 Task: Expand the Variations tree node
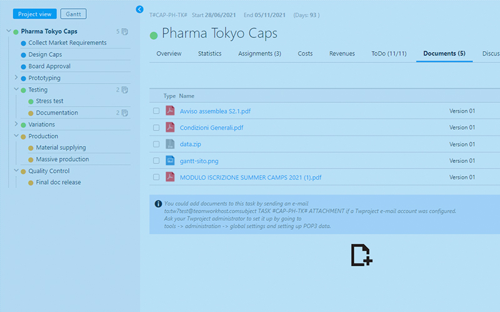tap(16, 124)
